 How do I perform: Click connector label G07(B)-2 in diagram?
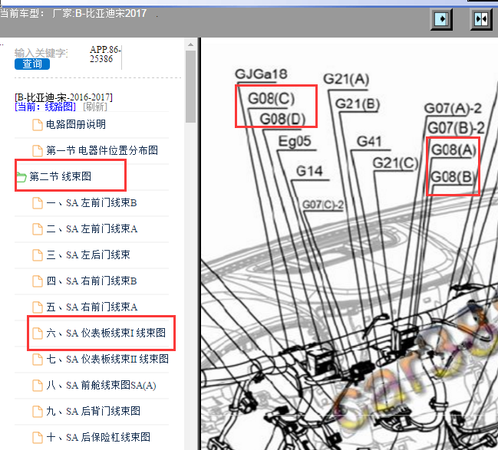tap(456, 128)
